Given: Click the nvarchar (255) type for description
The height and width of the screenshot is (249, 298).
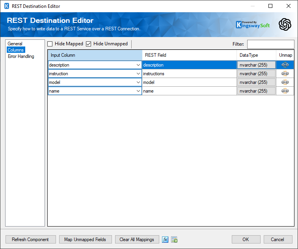Looking at the screenshot, I should 256,65.
